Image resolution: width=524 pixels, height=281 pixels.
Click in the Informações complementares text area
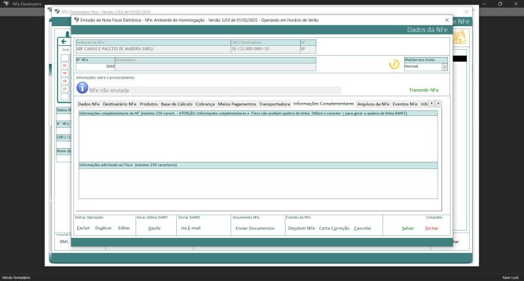coord(257,139)
